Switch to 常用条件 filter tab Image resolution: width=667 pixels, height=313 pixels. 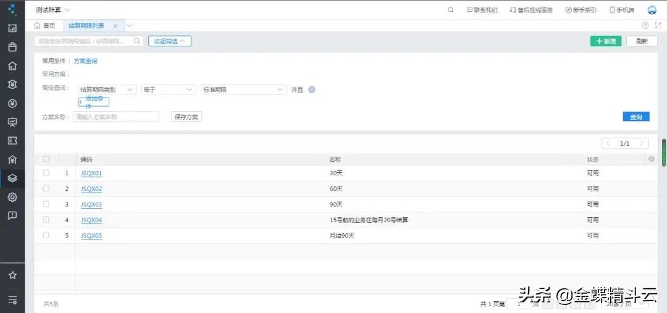click(54, 61)
